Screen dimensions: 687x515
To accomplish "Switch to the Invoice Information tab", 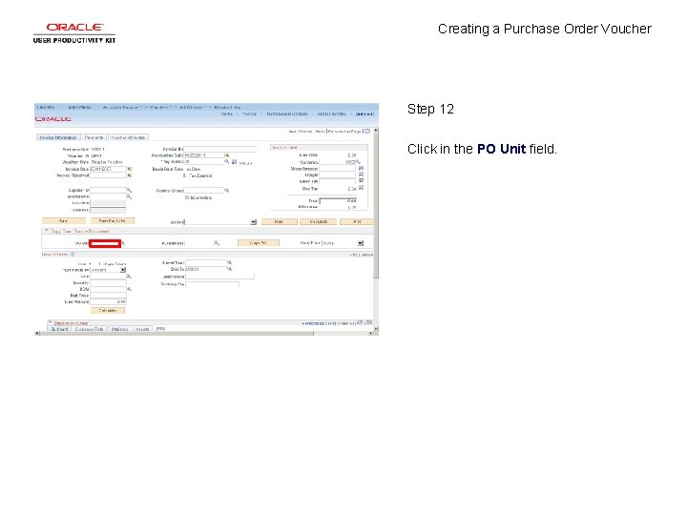I will point(58,137).
